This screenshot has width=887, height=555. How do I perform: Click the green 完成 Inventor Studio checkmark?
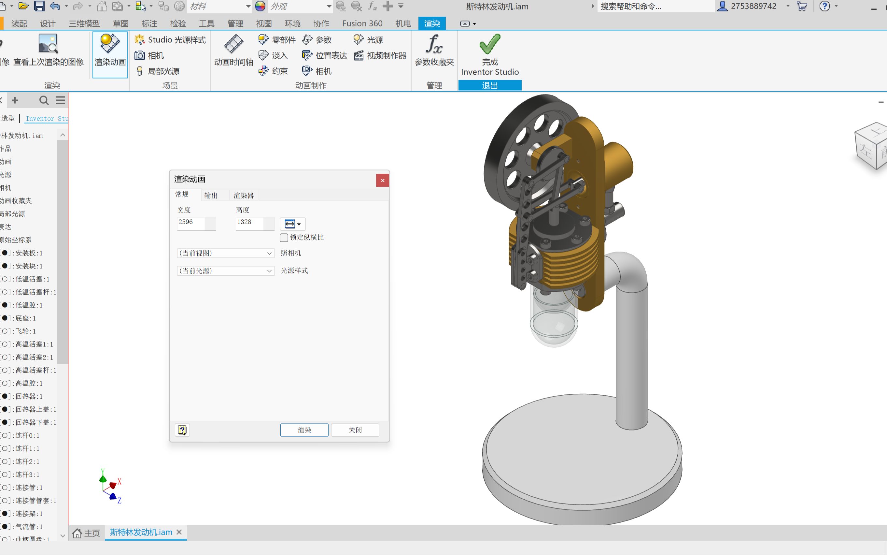click(489, 44)
